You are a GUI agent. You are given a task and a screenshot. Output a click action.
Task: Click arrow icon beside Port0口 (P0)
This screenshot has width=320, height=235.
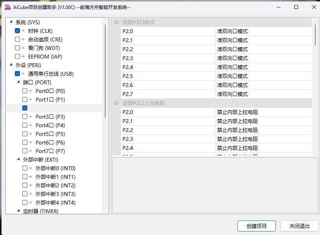[x=31, y=91]
